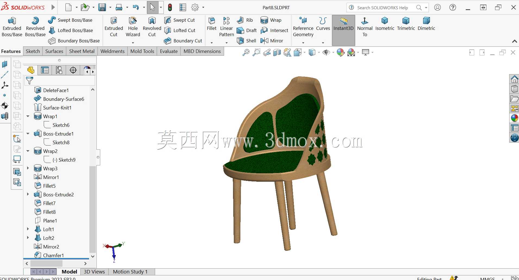Expand the Boss-Extrude2 node
This screenshot has width=519, height=280.
pyautogui.click(x=28, y=194)
